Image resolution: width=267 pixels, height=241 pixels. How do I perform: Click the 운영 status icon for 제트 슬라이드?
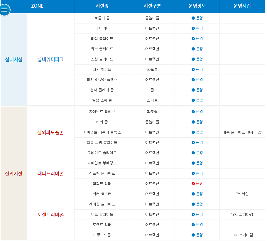pos(193,214)
